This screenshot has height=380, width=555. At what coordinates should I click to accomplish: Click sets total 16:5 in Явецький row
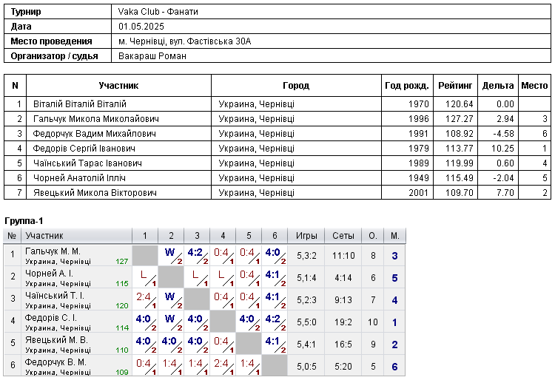pos(343,345)
